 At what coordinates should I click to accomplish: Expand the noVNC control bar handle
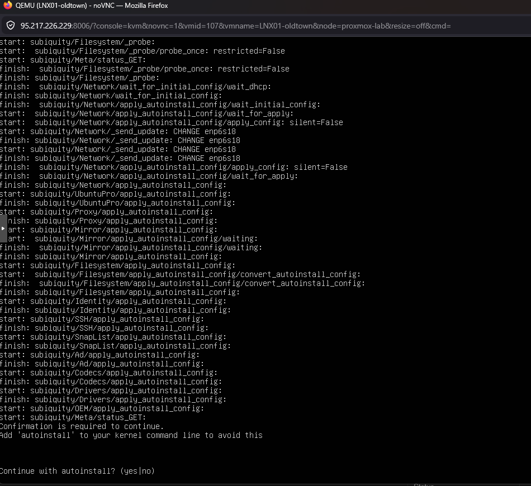click(x=2, y=228)
